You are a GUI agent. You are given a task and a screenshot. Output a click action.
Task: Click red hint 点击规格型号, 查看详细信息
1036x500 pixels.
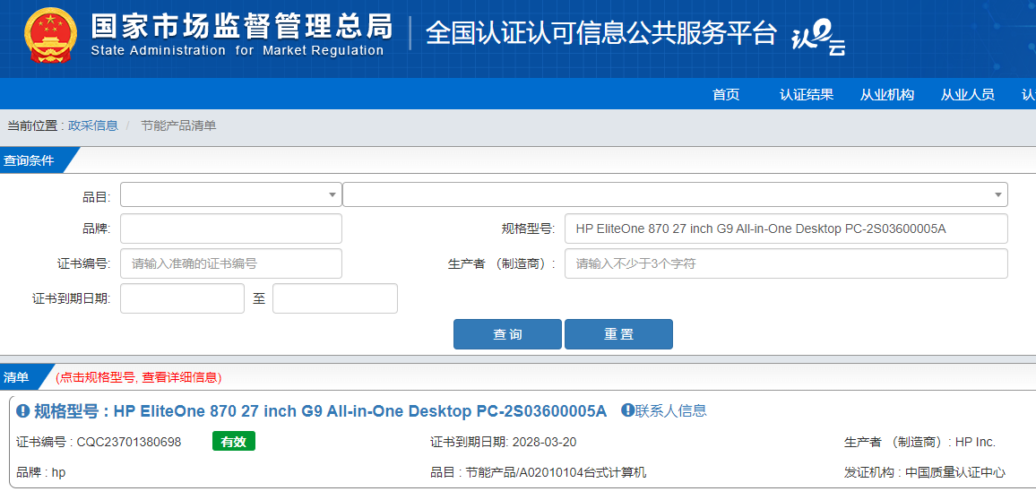139,378
